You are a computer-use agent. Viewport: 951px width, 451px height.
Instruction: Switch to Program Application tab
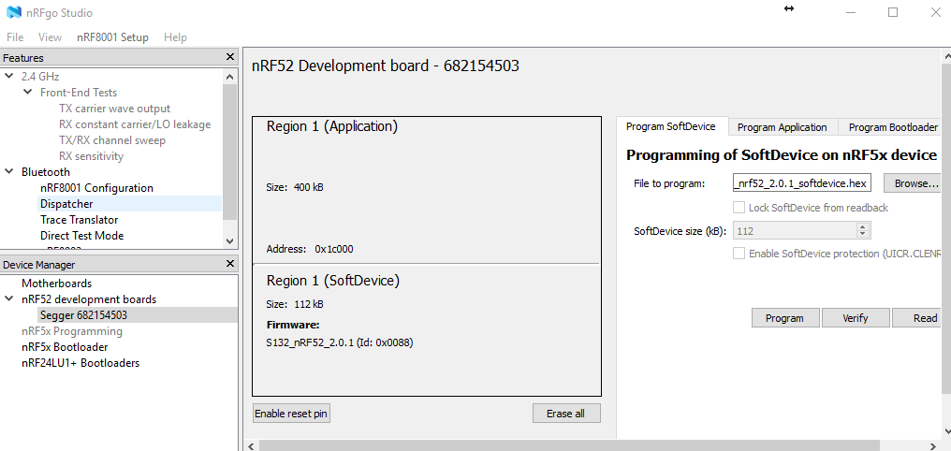tap(782, 127)
